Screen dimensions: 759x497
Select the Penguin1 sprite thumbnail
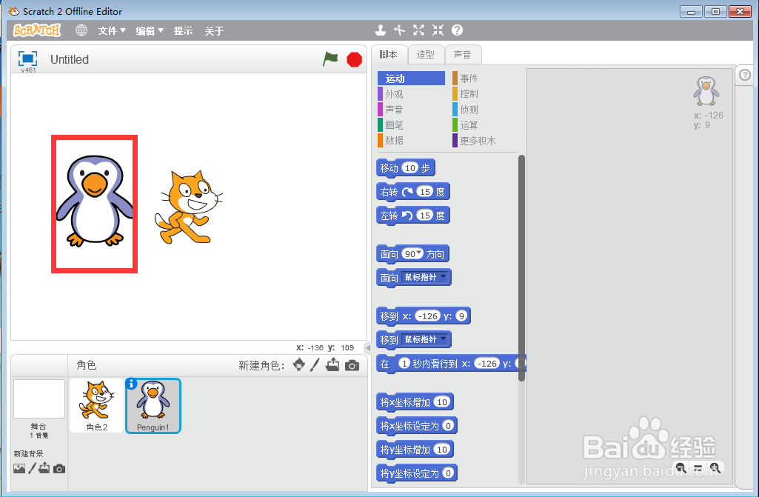[x=153, y=405]
